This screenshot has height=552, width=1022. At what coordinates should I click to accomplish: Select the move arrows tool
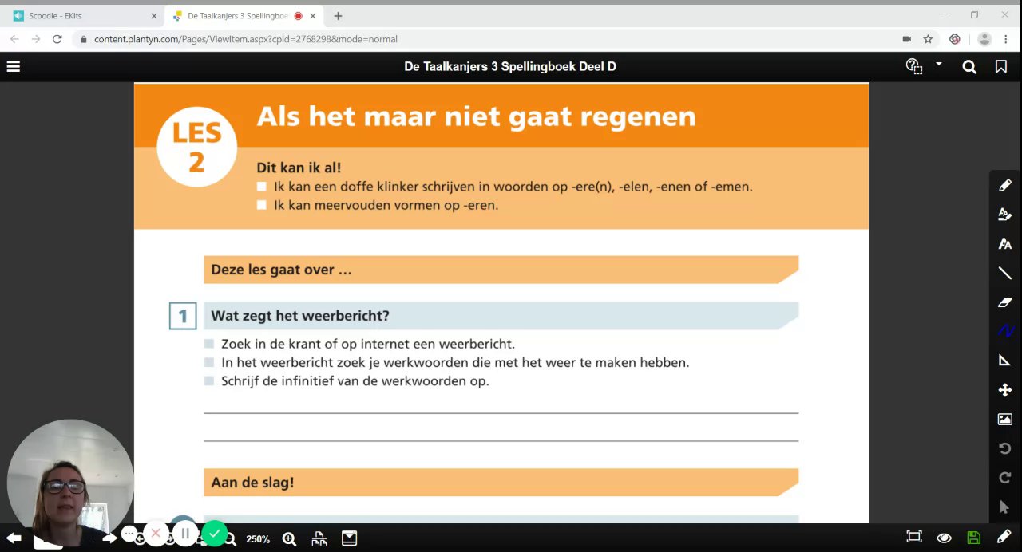(x=1005, y=390)
